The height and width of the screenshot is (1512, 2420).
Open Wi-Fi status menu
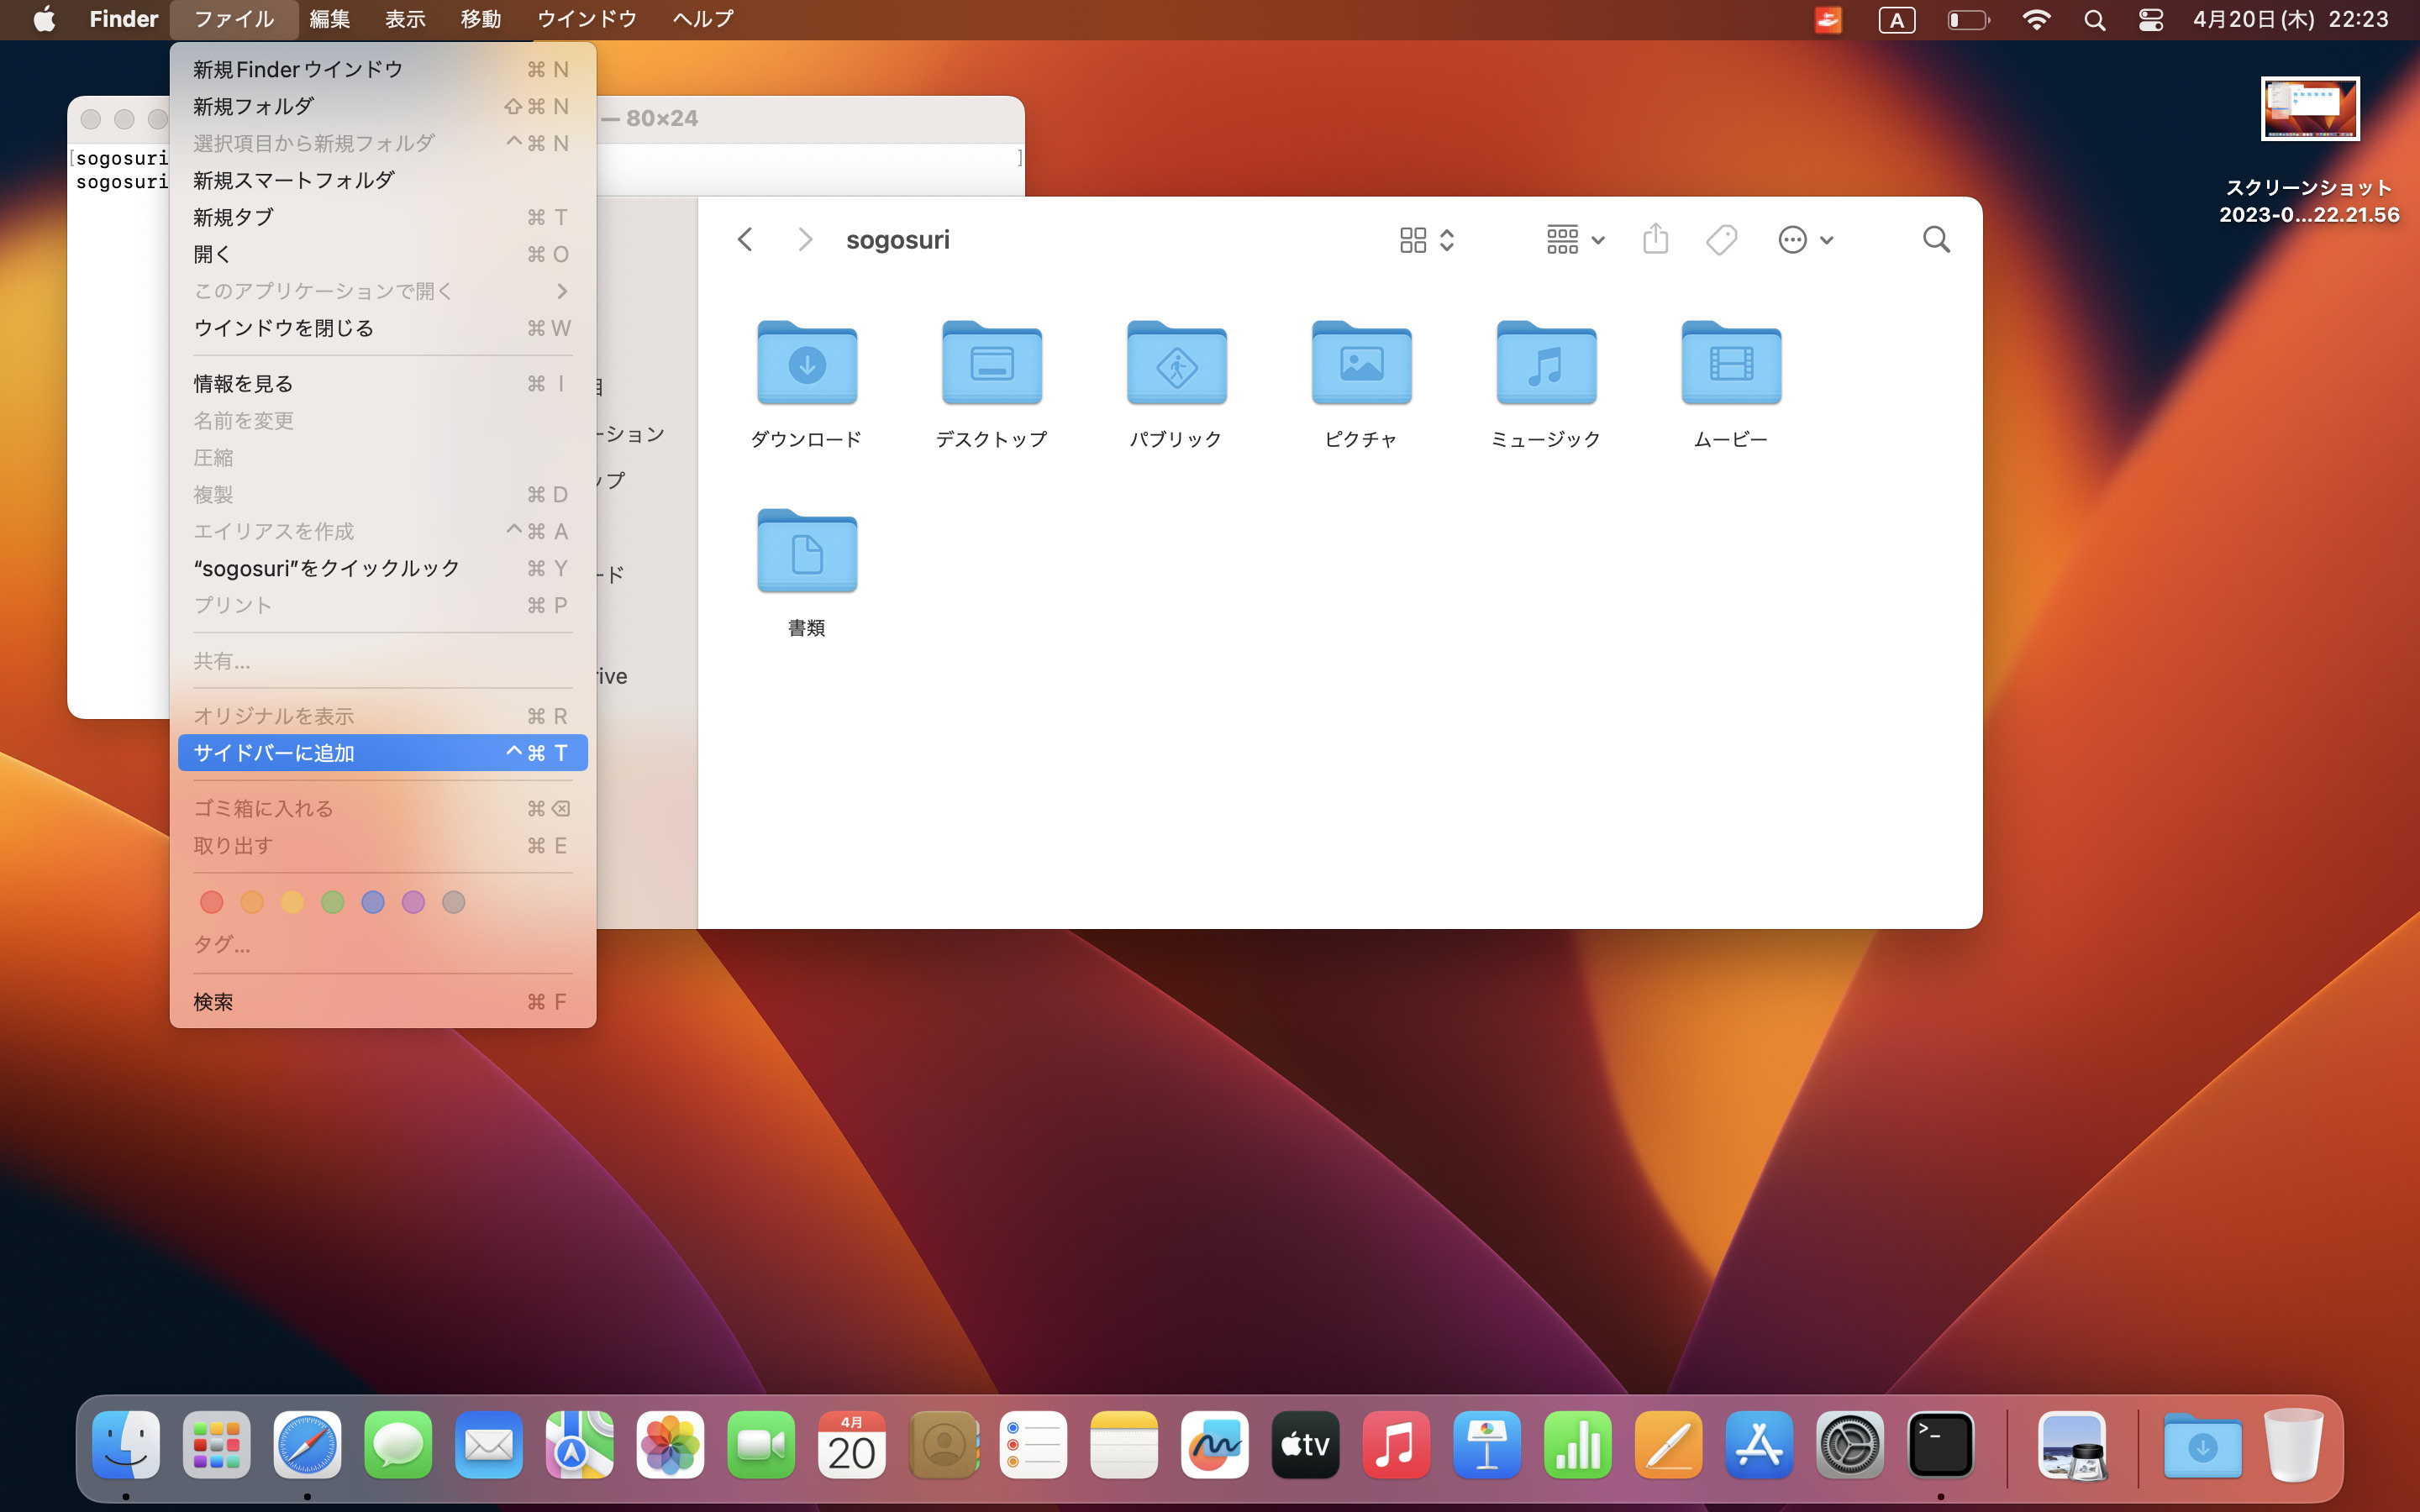(x=2036, y=20)
